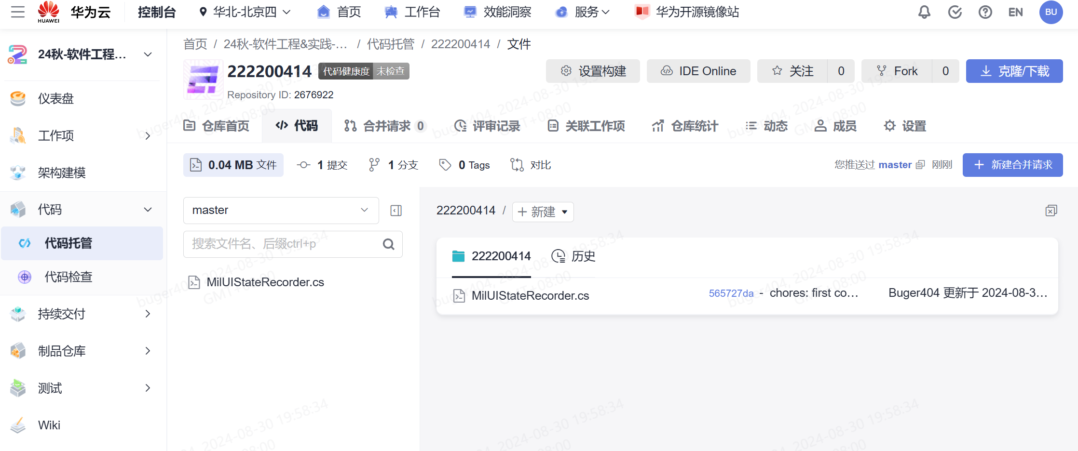Open the 历史 history tab
This screenshot has width=1078, height=451.
pyautogui.click(x=573, y=256)
